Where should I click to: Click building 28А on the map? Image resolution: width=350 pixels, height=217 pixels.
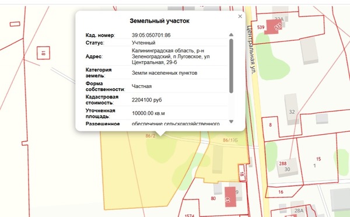point(299,211)
